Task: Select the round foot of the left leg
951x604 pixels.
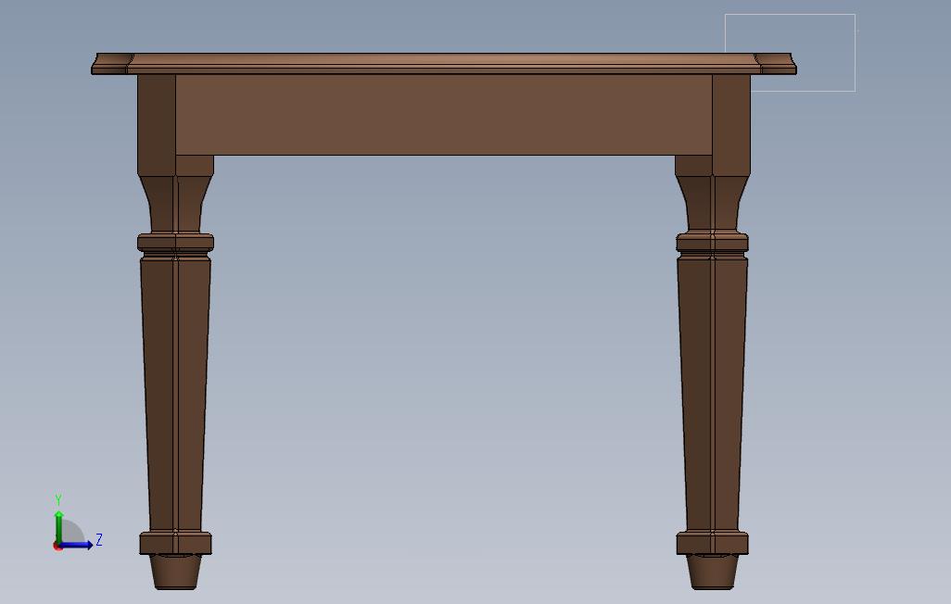Action: pyautogui.click(x=175, y=572)
